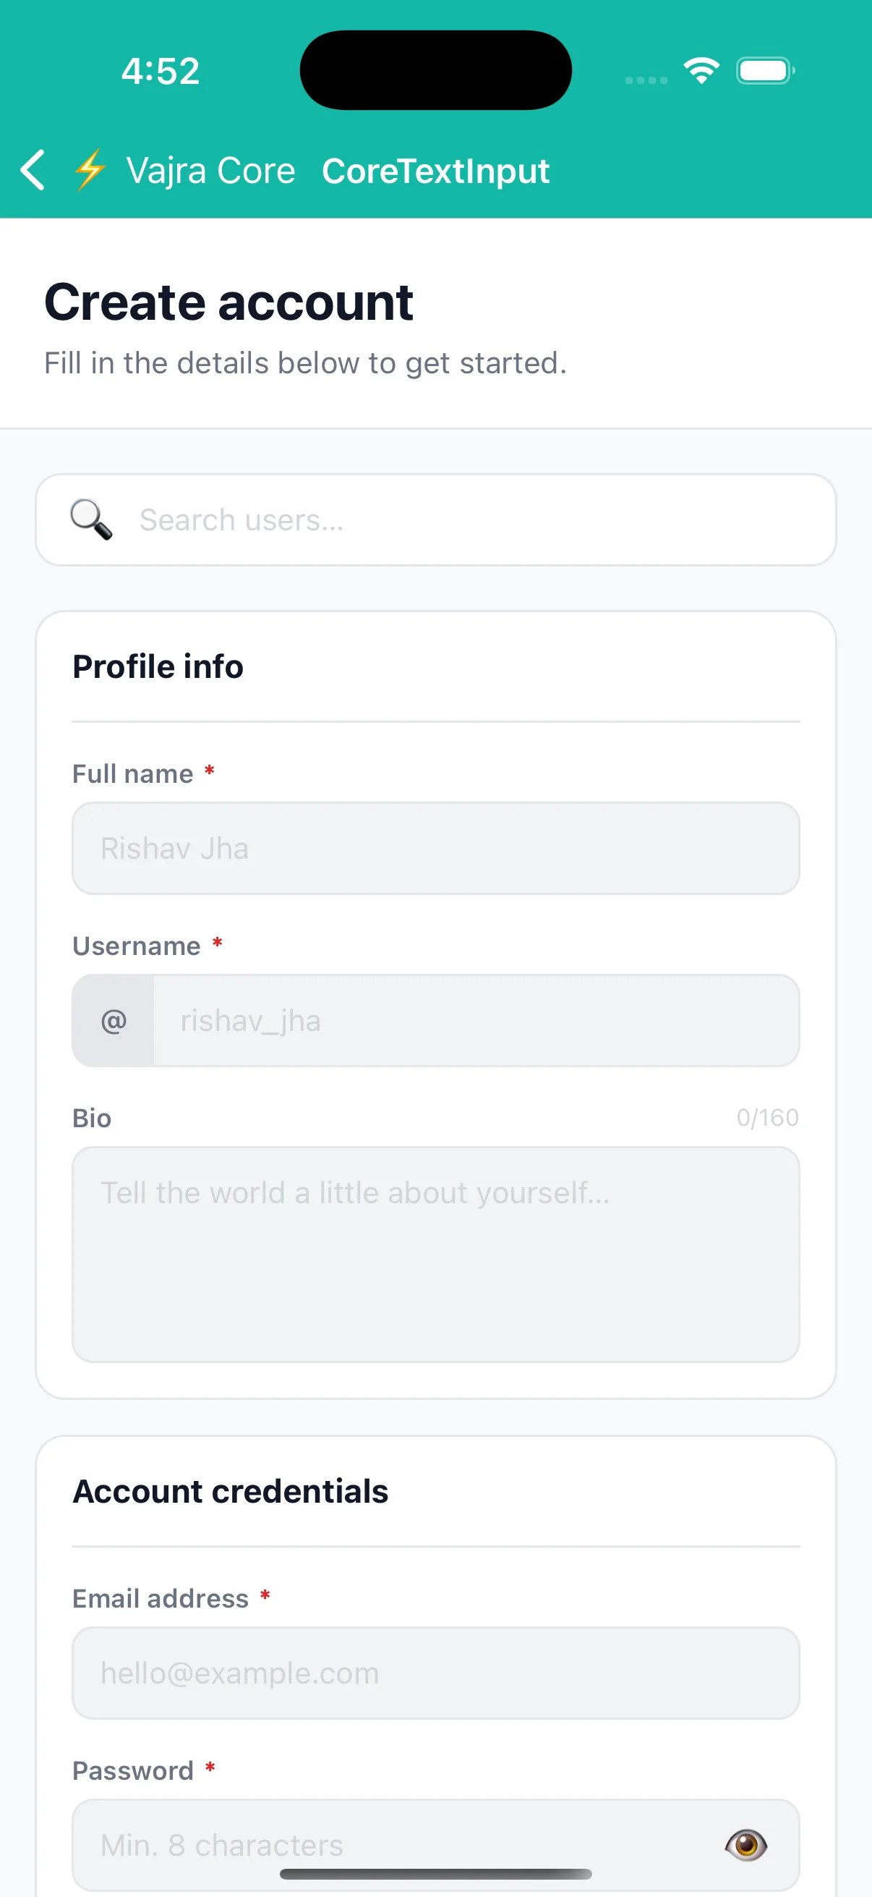Click the Full name input field
872x1897 pixels.
click(x=435, y=849)
